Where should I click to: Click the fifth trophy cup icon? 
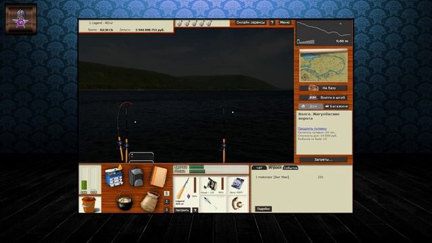(x=209, y=24)
